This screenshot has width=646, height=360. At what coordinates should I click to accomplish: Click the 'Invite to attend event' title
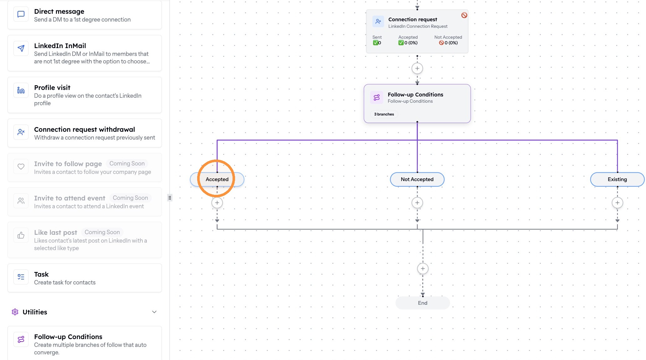pos(69,198)
